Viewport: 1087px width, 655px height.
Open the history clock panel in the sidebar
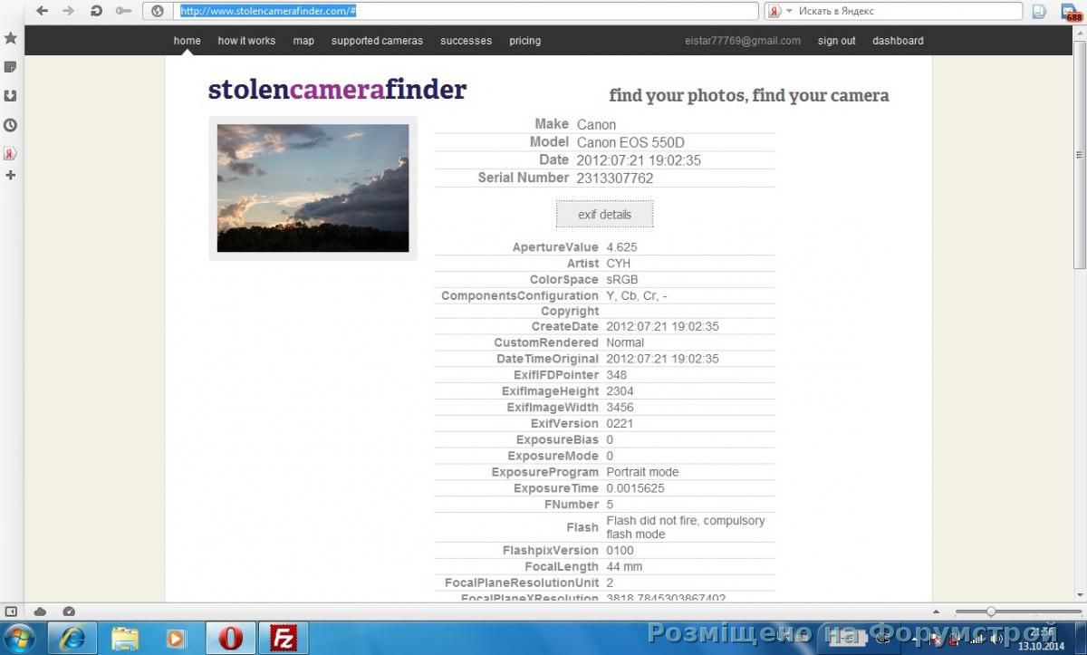point(11,125)
